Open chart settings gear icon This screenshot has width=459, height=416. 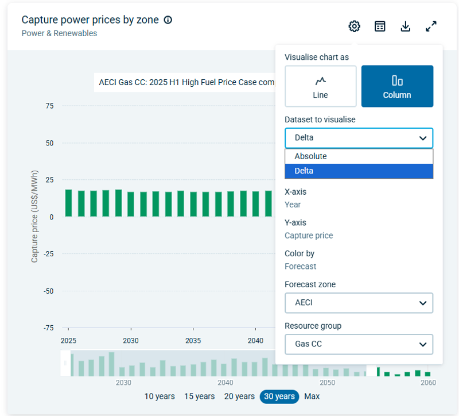(x=354, y=26)
